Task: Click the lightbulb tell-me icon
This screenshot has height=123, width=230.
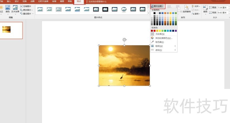Action: coord(87,1)
